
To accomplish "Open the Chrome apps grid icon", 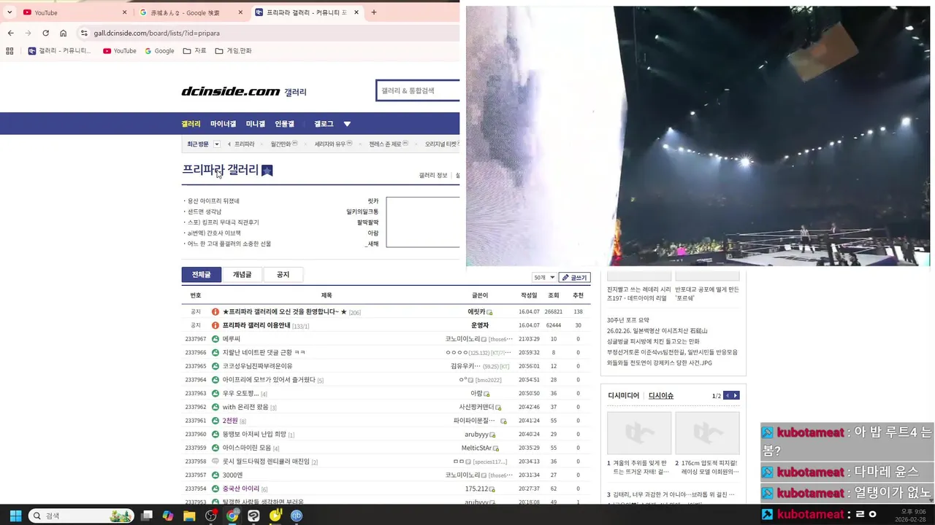I will point(9,51).
